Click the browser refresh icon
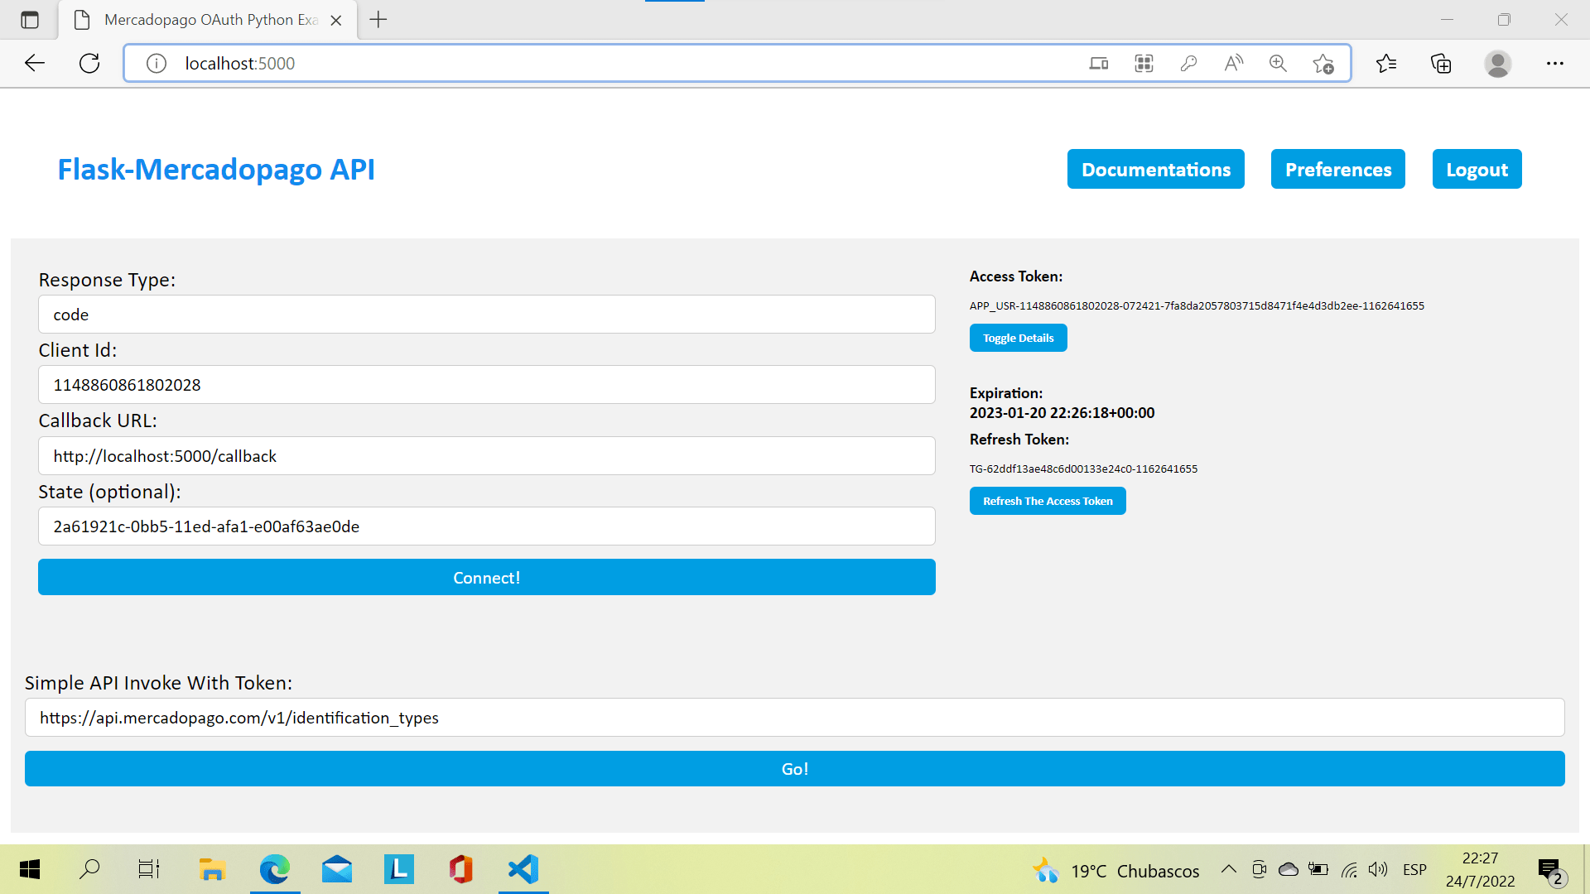The width and height of the screenshot is (1590, 894). coord(89,63)
